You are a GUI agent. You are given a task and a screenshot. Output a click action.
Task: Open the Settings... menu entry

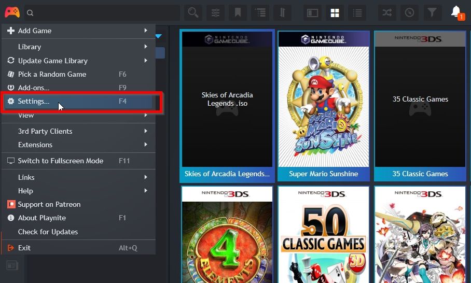(78, 101)
